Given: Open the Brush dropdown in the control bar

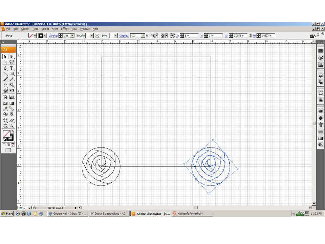Looking at the screenshot, I should (x=92, y=36).
